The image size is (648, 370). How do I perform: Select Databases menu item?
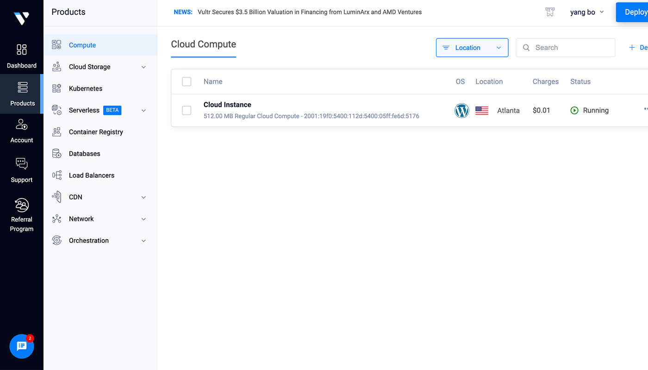tap(100, 154)
